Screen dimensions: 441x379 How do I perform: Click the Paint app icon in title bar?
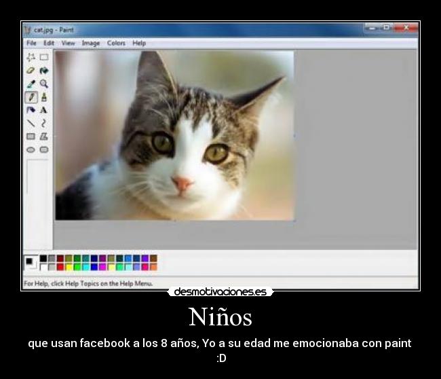tap(27, 30)
